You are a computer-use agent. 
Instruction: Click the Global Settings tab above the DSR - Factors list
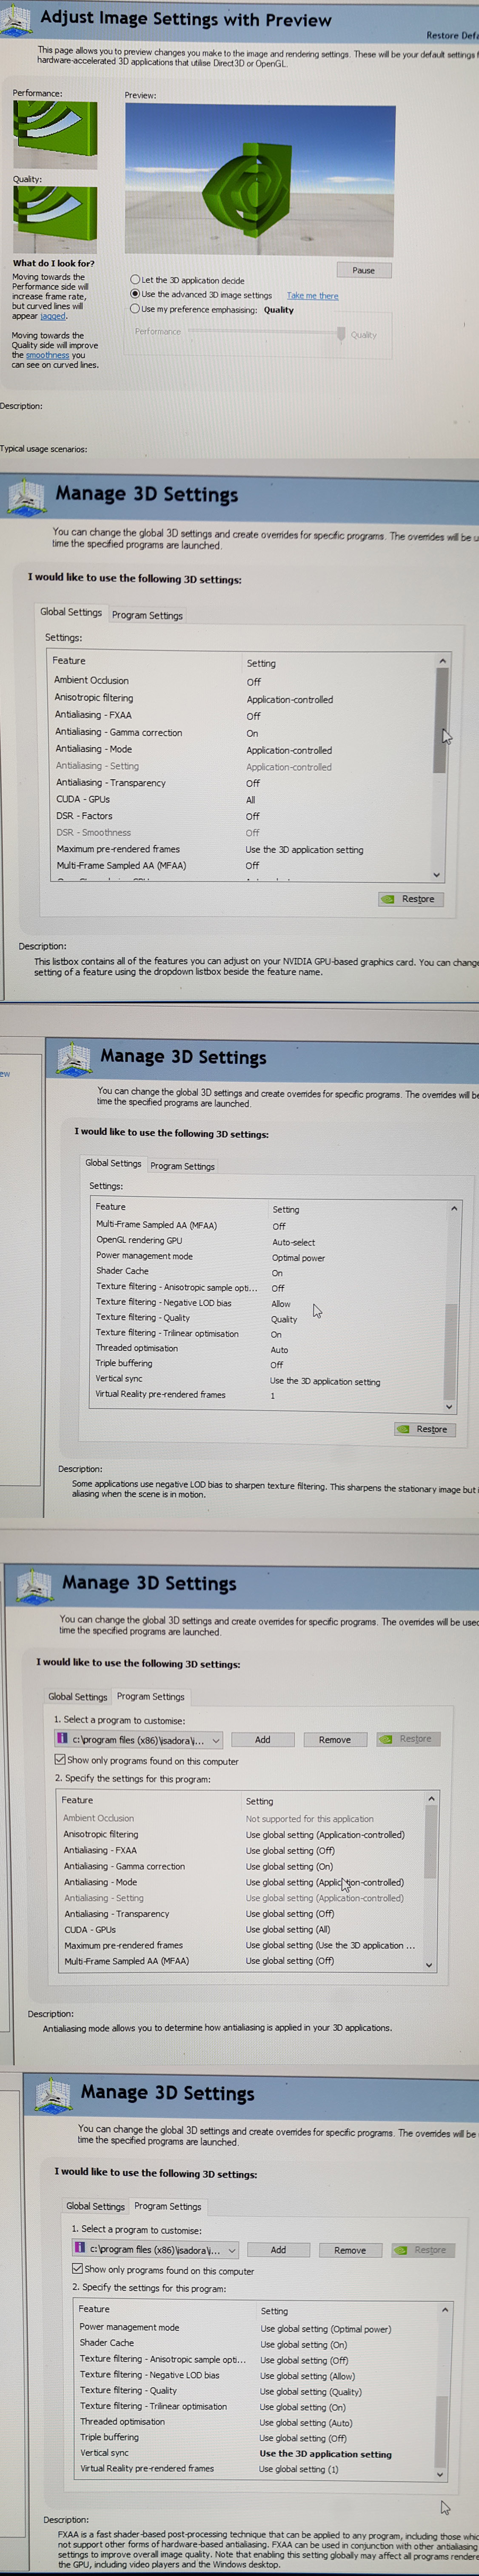[x=71, y=612]
